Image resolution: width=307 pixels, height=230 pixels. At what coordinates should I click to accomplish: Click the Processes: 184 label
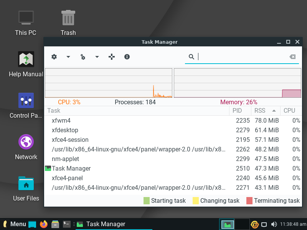coord(135,102)
